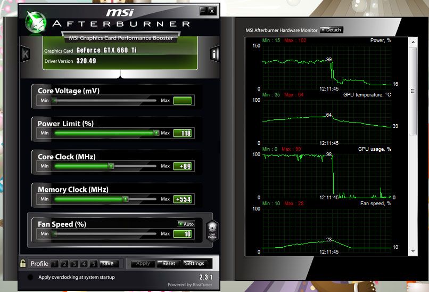Click the Memory Clock value field
This screenshot has width=429, height=292.
tap(183, 199)
